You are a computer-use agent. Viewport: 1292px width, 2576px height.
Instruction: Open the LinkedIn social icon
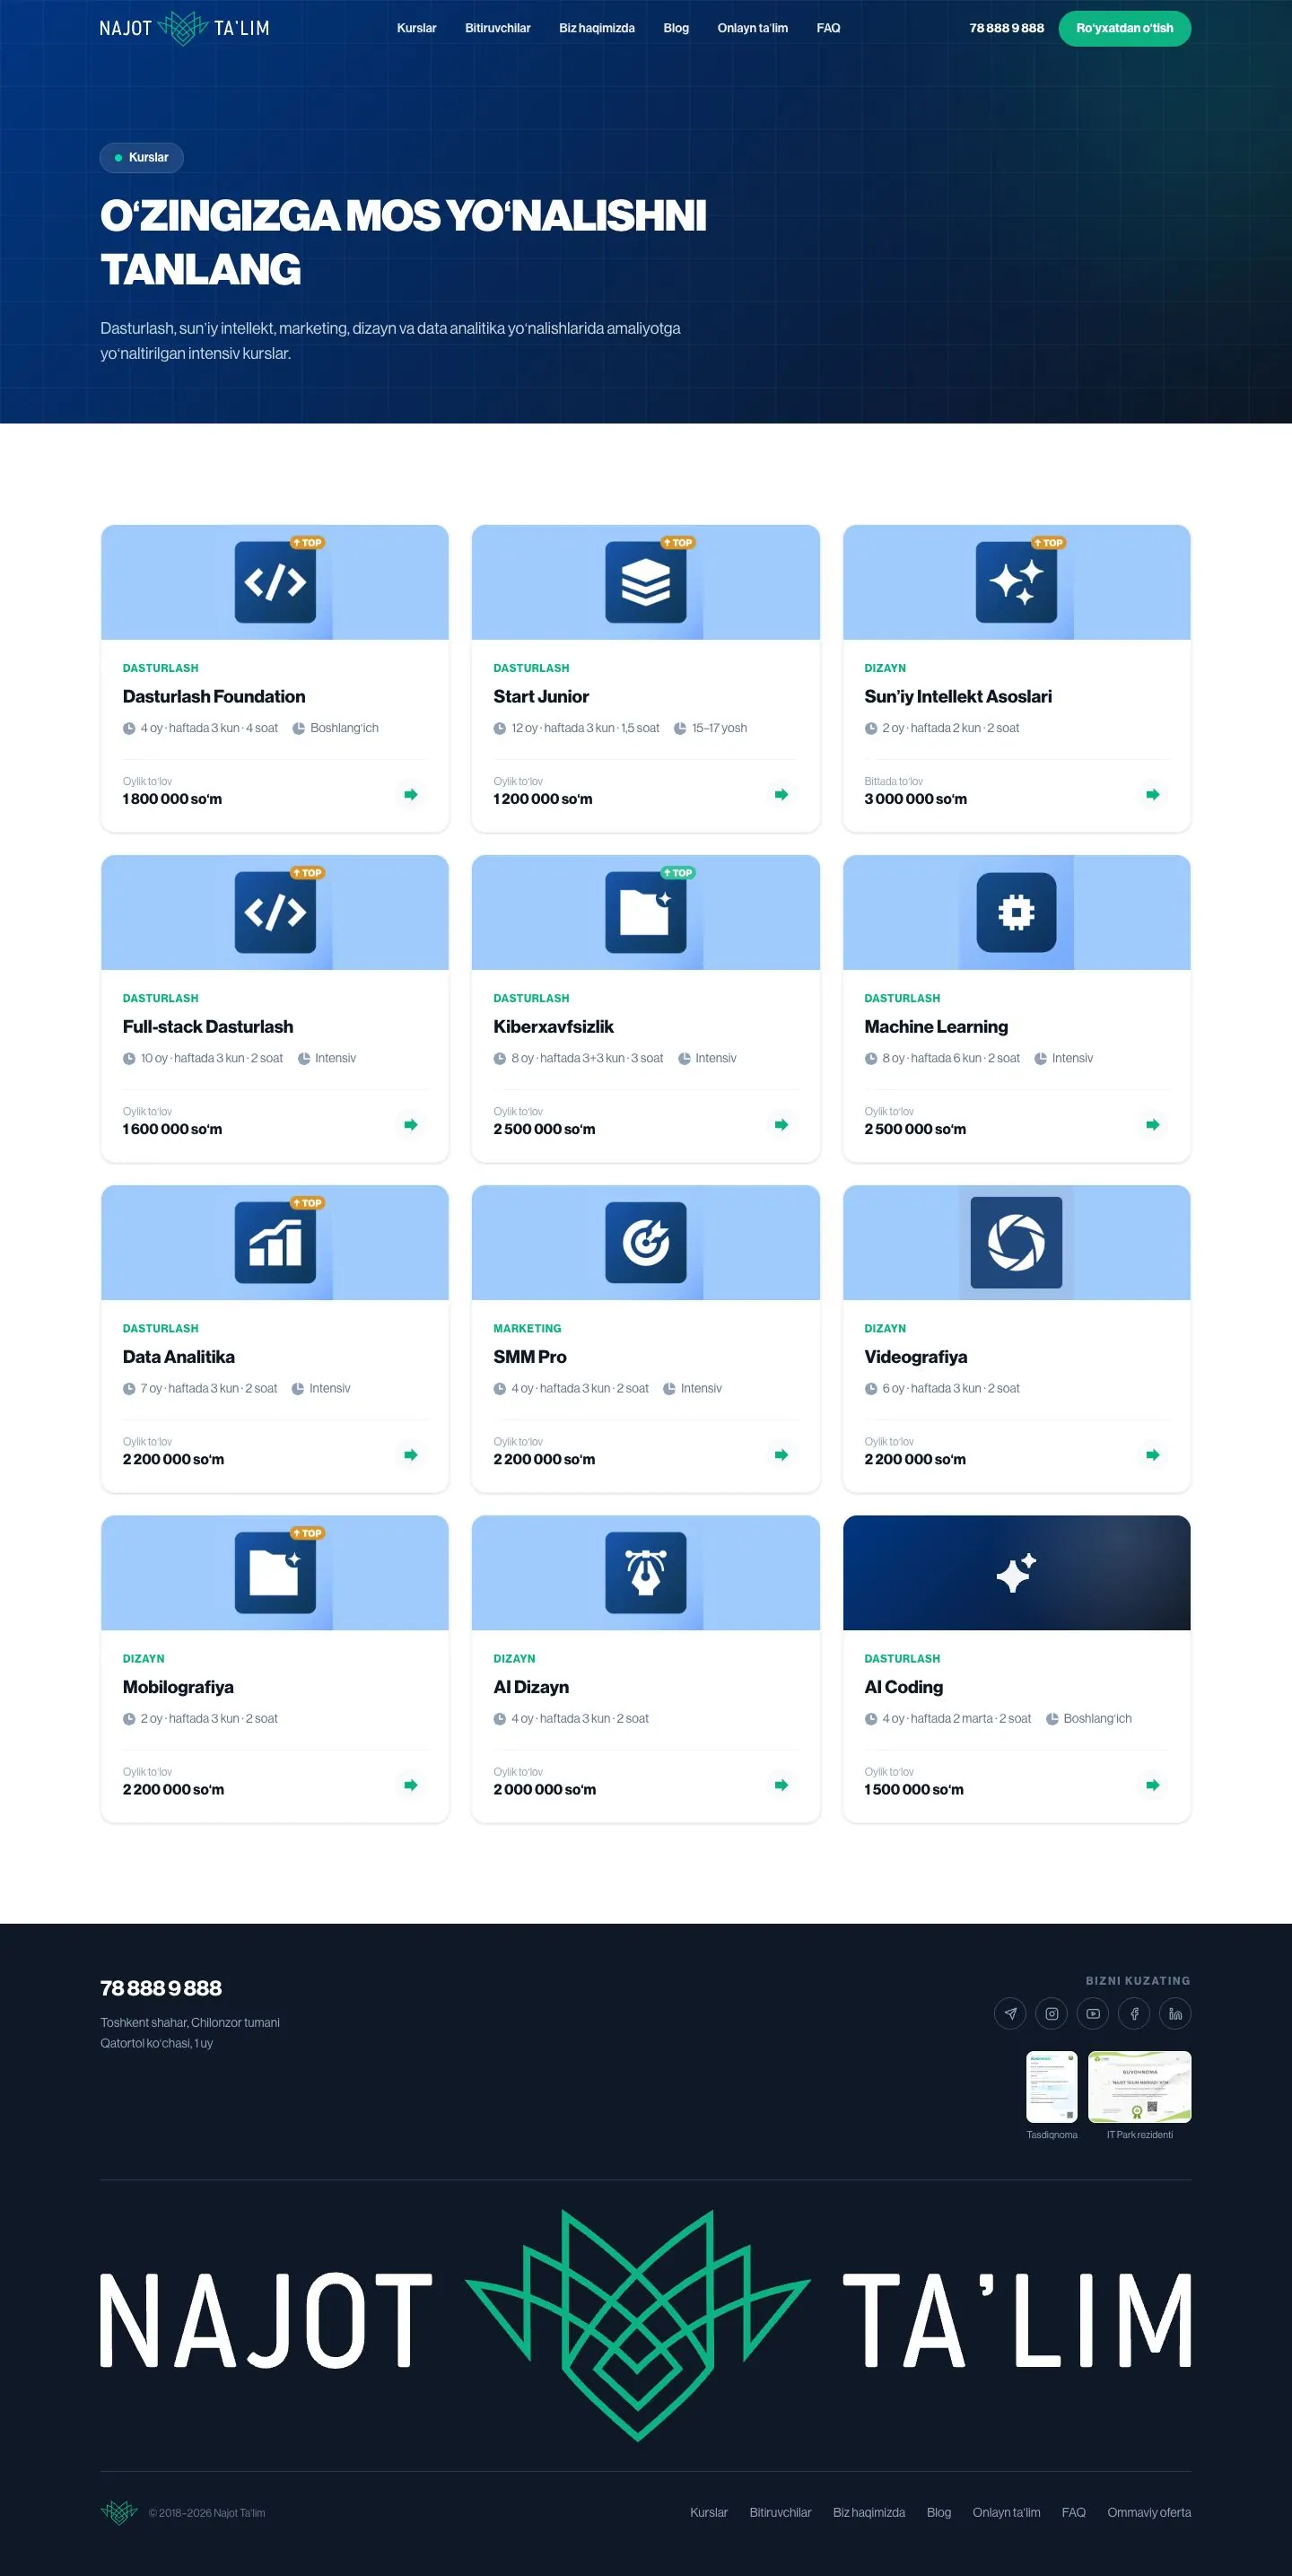click(1175, 2013)
